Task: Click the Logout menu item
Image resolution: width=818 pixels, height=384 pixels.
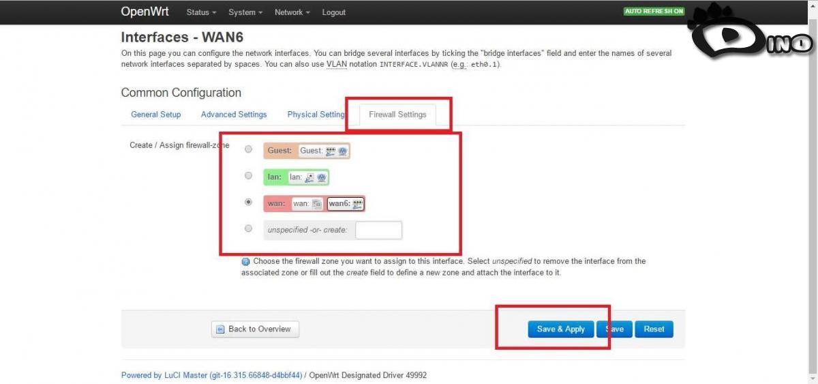Action: pos(334,12)
